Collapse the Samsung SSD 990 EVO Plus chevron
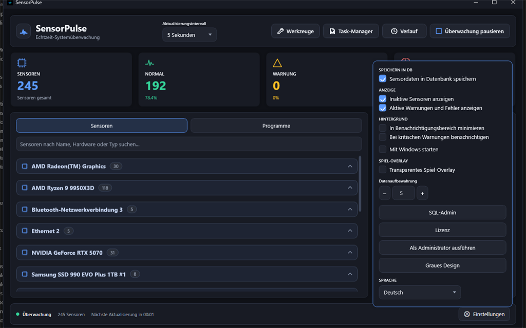Image resolution: width=526 pixels, height=328 pixels. point(350,274)
